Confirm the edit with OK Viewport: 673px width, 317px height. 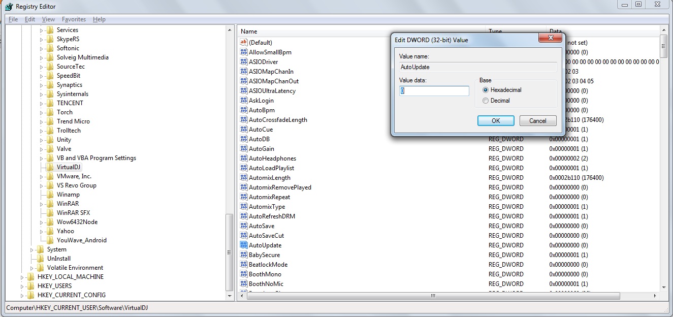click(x=495, y=120)
